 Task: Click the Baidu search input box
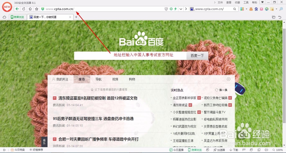(x=130, y=56)
